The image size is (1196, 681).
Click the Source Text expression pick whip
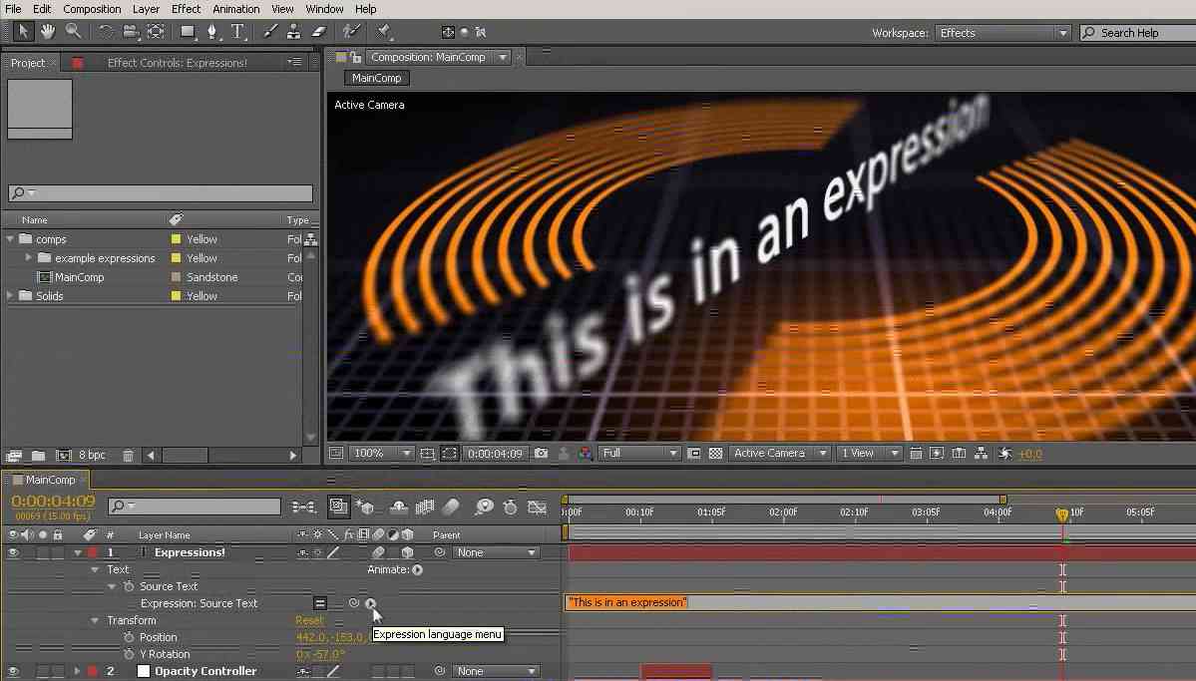click(353, 603)
